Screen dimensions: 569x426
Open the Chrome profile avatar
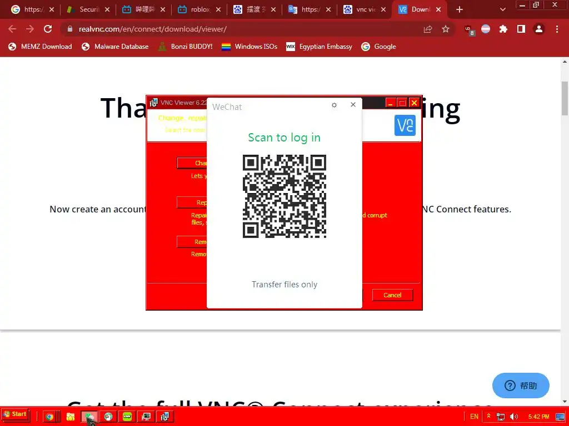[x=539, y=29]
